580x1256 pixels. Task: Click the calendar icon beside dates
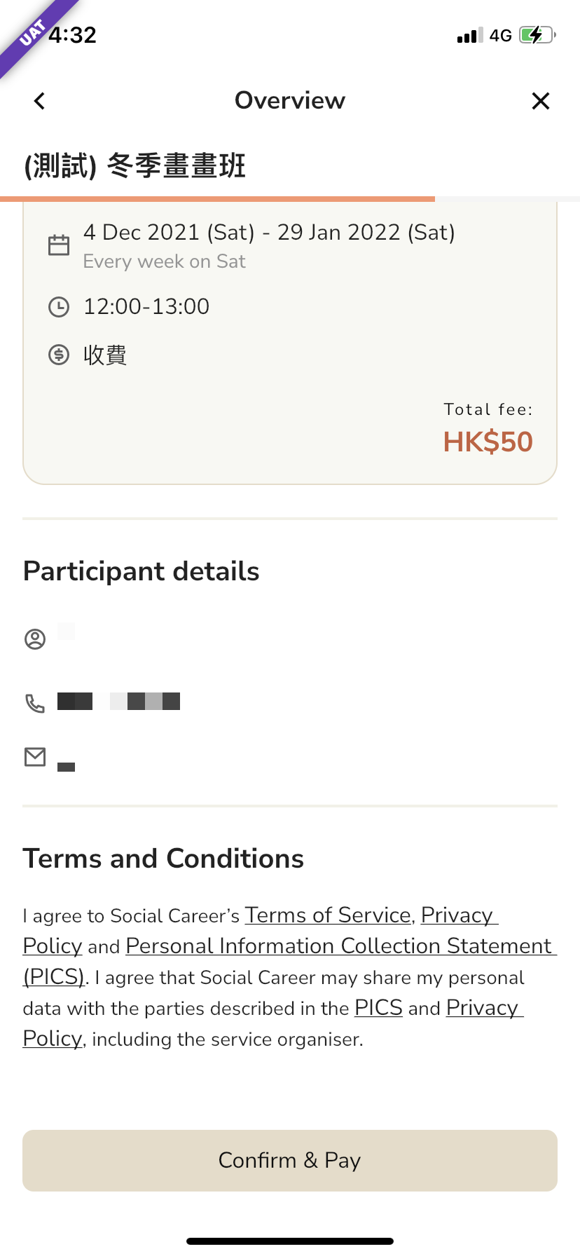coord(59,245)
